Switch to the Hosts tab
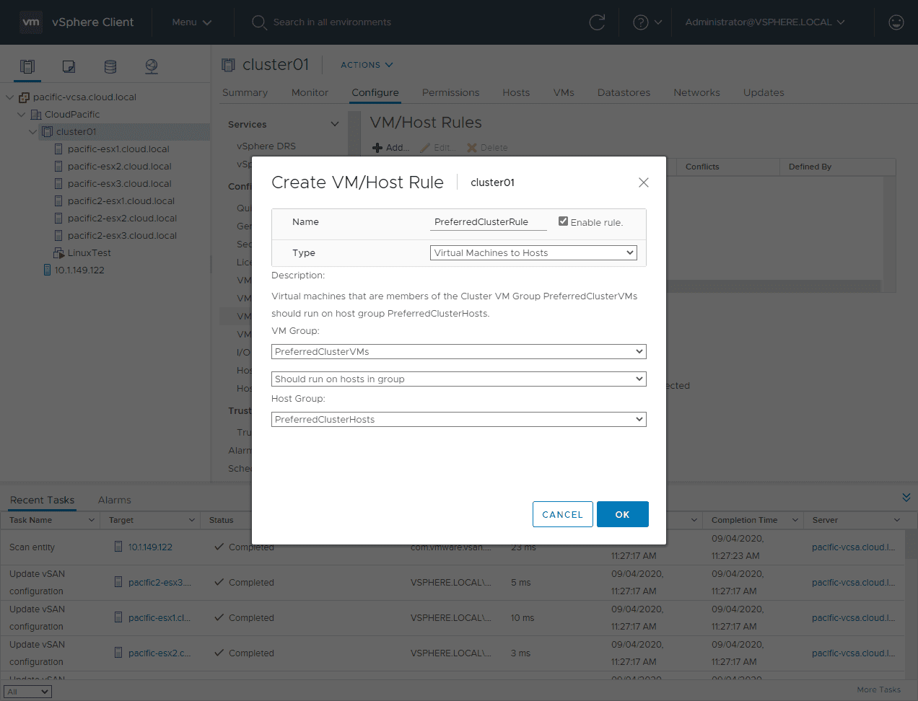The height and width of the screenshot is (701, 918). (516, 92)
